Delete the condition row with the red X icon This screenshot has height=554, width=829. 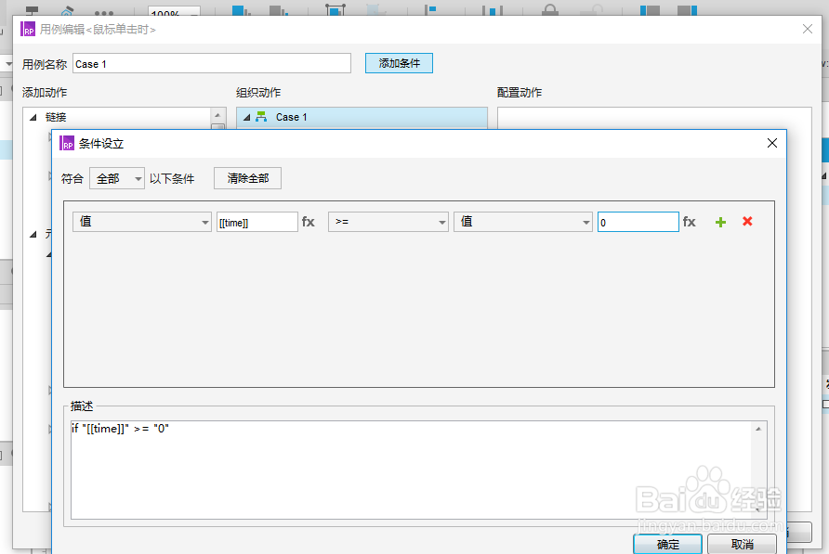coord(746,222)
